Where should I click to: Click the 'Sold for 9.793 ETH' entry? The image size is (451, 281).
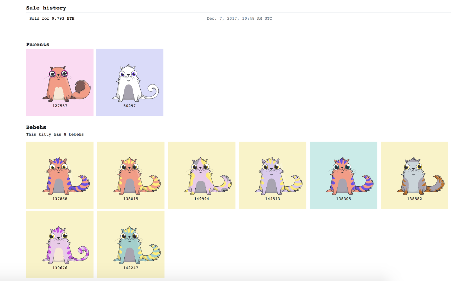pyautogui.click(x=52, y=18)
